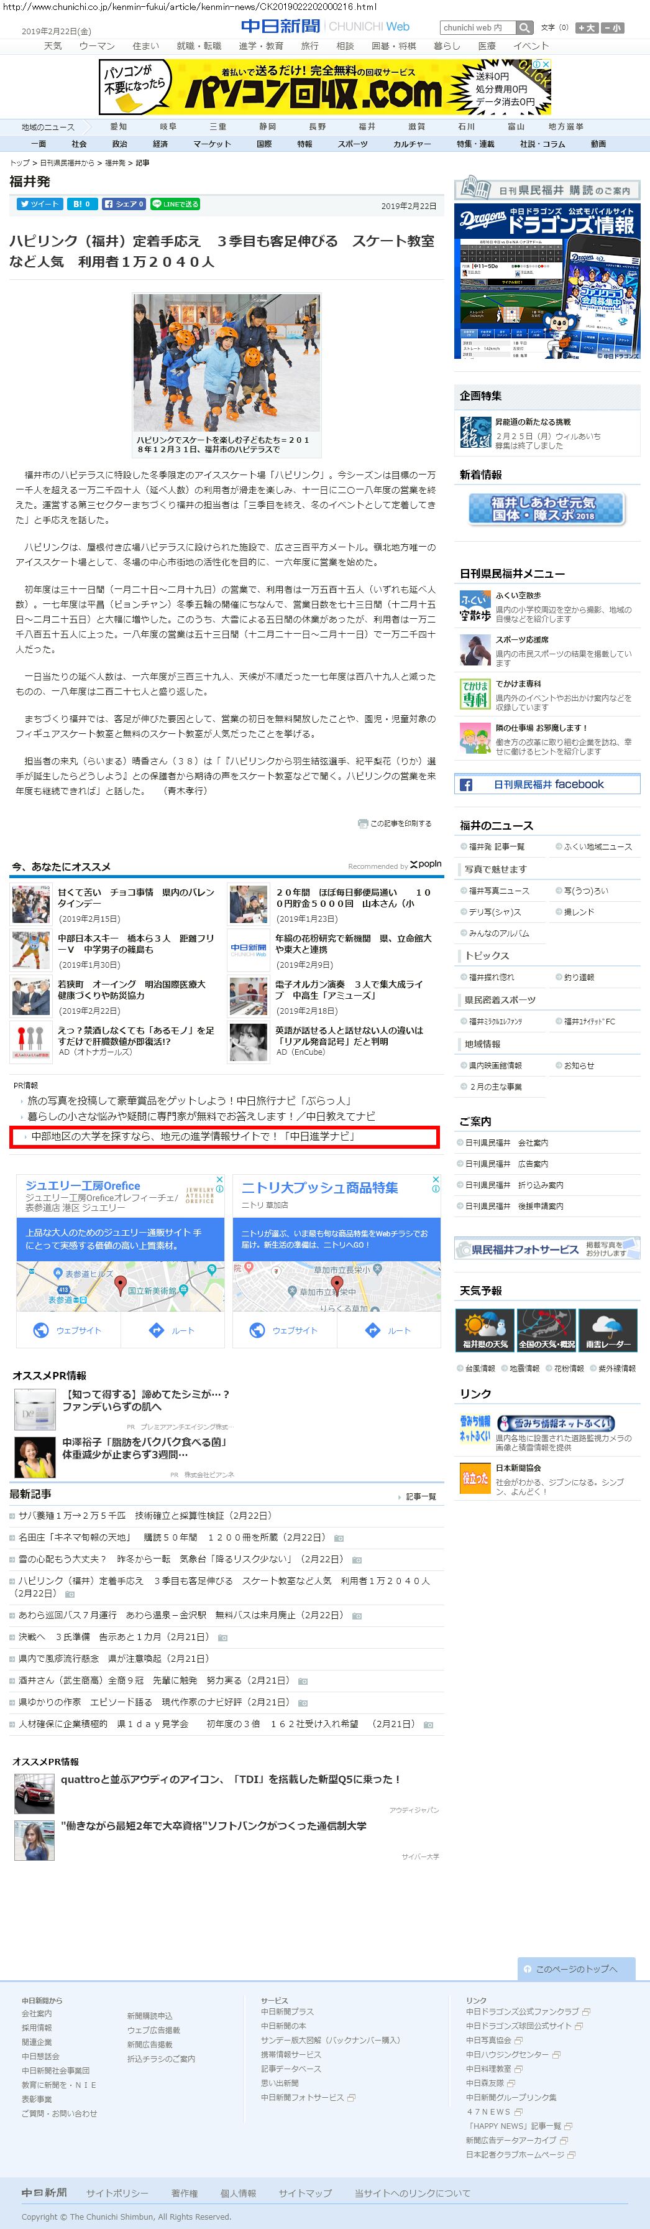Screen dimensions: 650x2229
Task: Select the スポーツ category tab
Action: pyautogui.click(x=353, y=144)
